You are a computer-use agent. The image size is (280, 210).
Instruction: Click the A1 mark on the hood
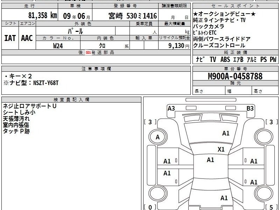tap(226, 133)
